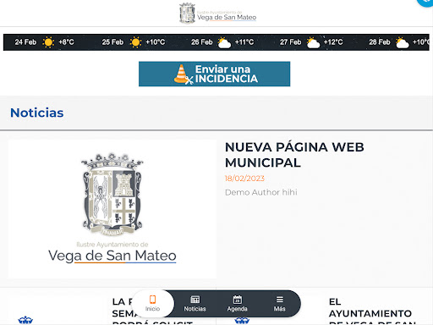
Task: Select the 27 Feb cloudy weather icon
Action: click(x=313, y=42)
